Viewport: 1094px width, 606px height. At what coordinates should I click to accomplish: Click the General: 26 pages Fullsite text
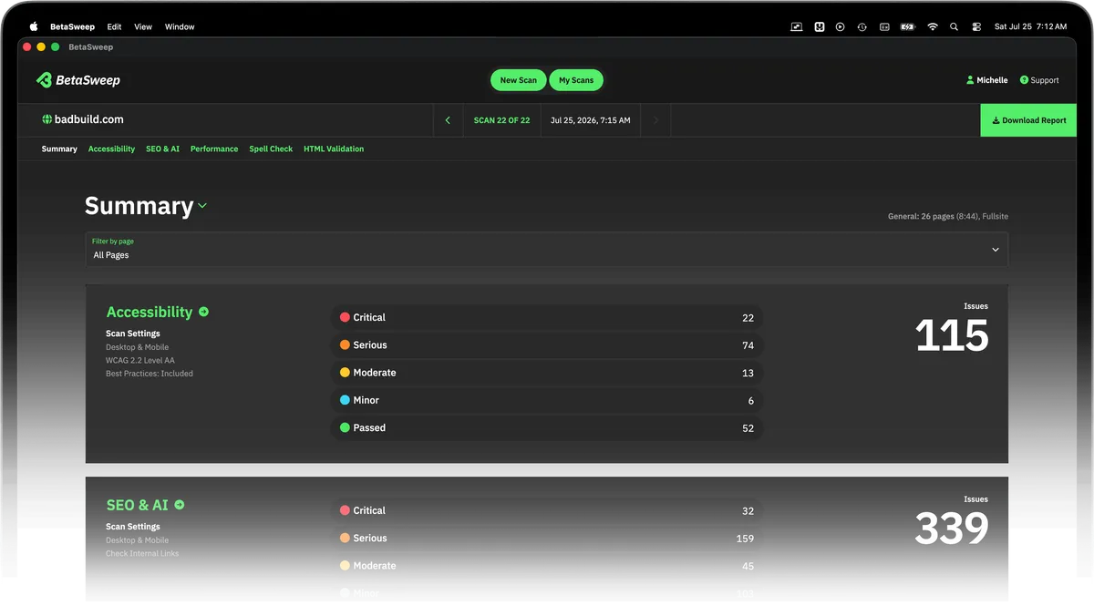point(948,217)
